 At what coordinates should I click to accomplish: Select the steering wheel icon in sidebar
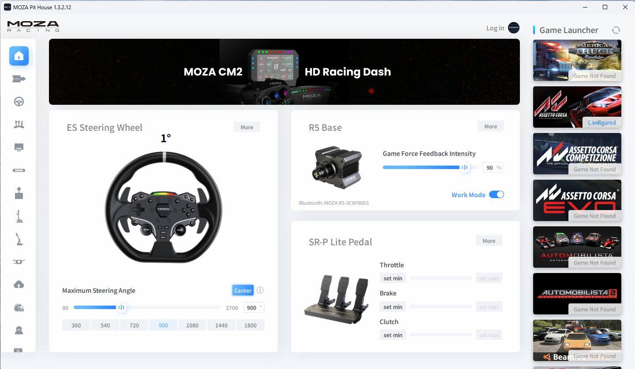[x=19, y=102]
